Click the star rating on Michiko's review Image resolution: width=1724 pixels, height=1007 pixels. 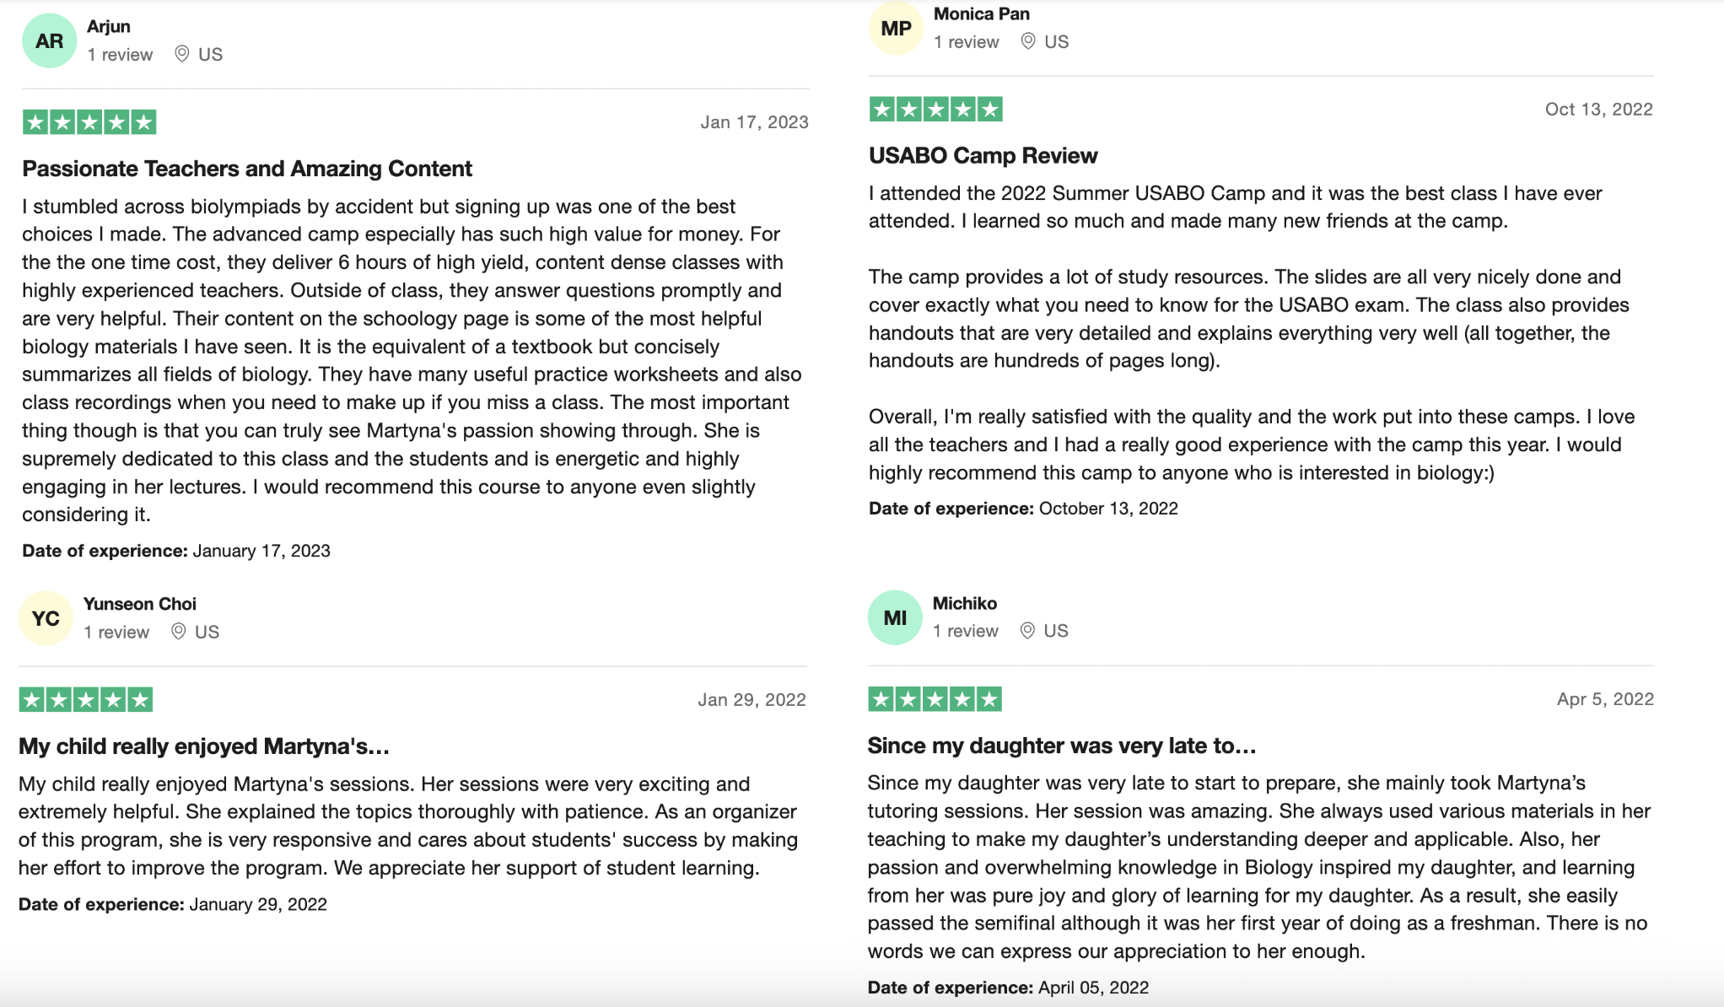[935, 699]
